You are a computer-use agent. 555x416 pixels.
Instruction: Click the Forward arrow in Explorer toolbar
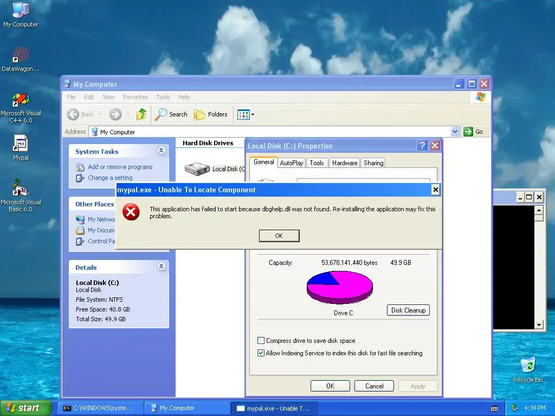click(x=115, y=114)
